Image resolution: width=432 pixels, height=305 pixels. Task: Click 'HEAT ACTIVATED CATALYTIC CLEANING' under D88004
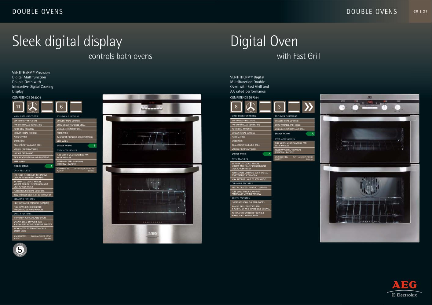coord(33,203)
